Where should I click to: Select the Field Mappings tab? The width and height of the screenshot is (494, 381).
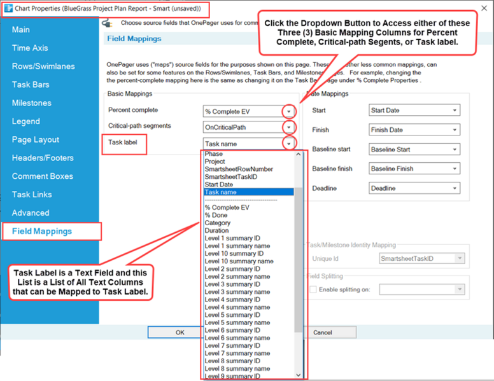point(42,231)
